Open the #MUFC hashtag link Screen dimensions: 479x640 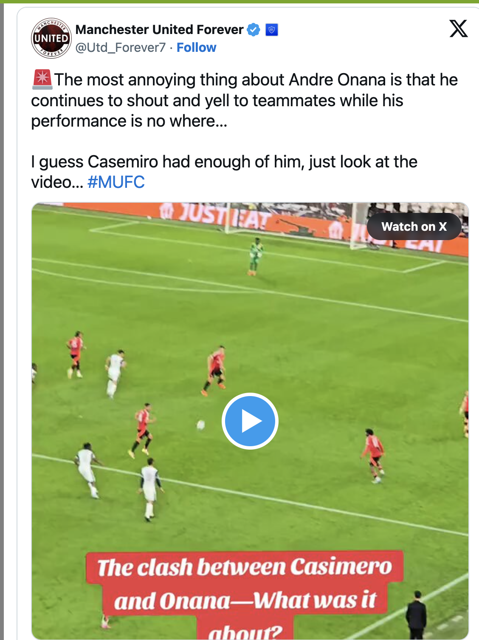(116, 182)
